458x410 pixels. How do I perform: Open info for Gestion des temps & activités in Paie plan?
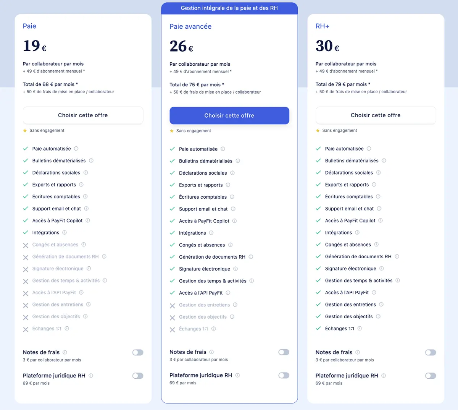click(x=105, y=280)
